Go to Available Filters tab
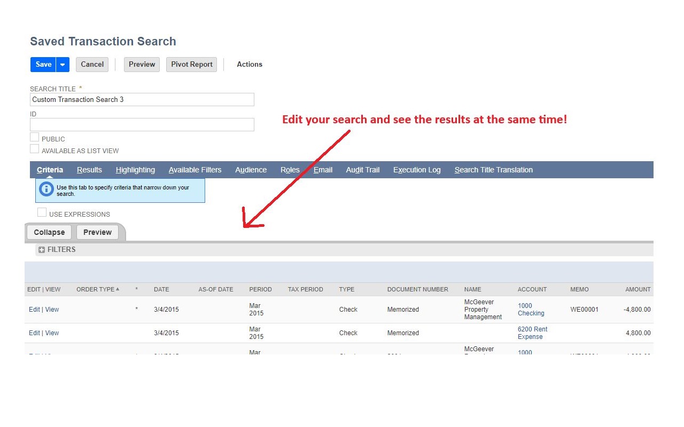 click(195, 170)
